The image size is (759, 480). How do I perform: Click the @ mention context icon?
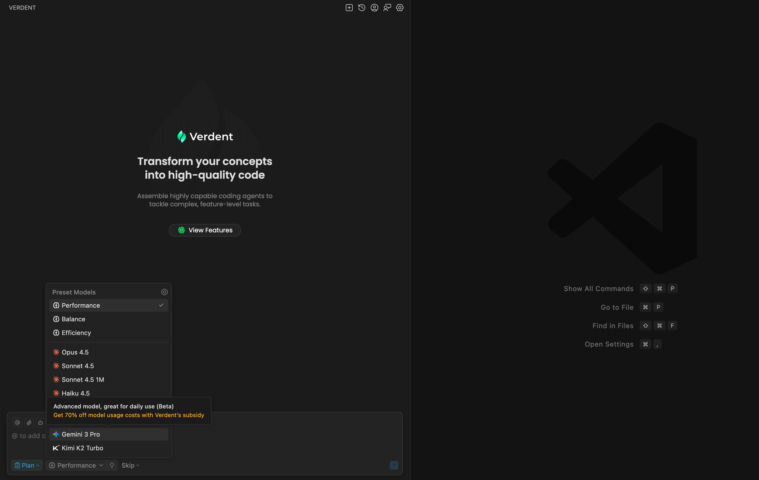coord(17,423)
